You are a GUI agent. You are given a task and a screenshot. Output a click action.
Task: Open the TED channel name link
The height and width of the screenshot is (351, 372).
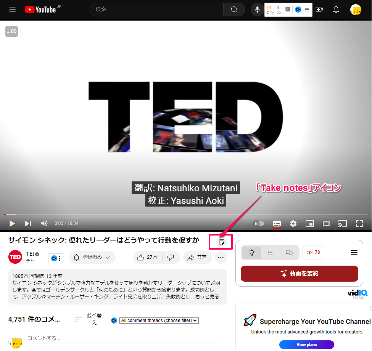[30, 254]
